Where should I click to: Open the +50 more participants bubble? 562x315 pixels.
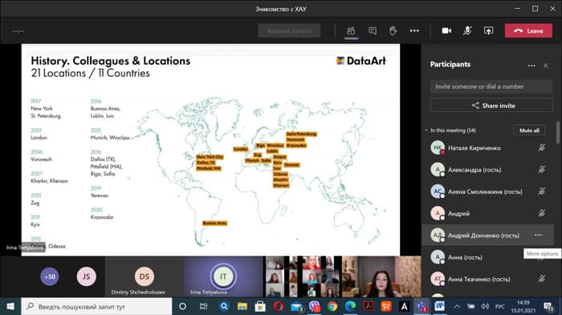[x=50, y=277]
